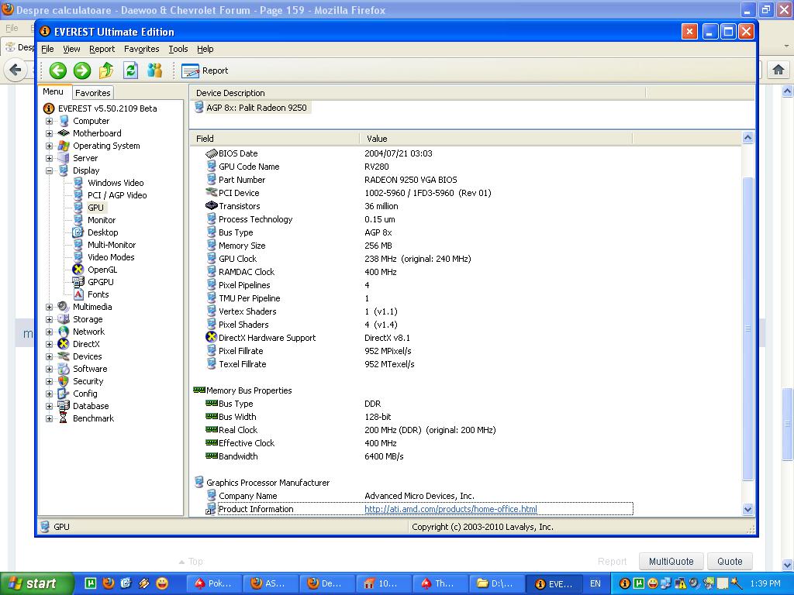
Task: Expand the Server tree node
Action: coord(49,158)
